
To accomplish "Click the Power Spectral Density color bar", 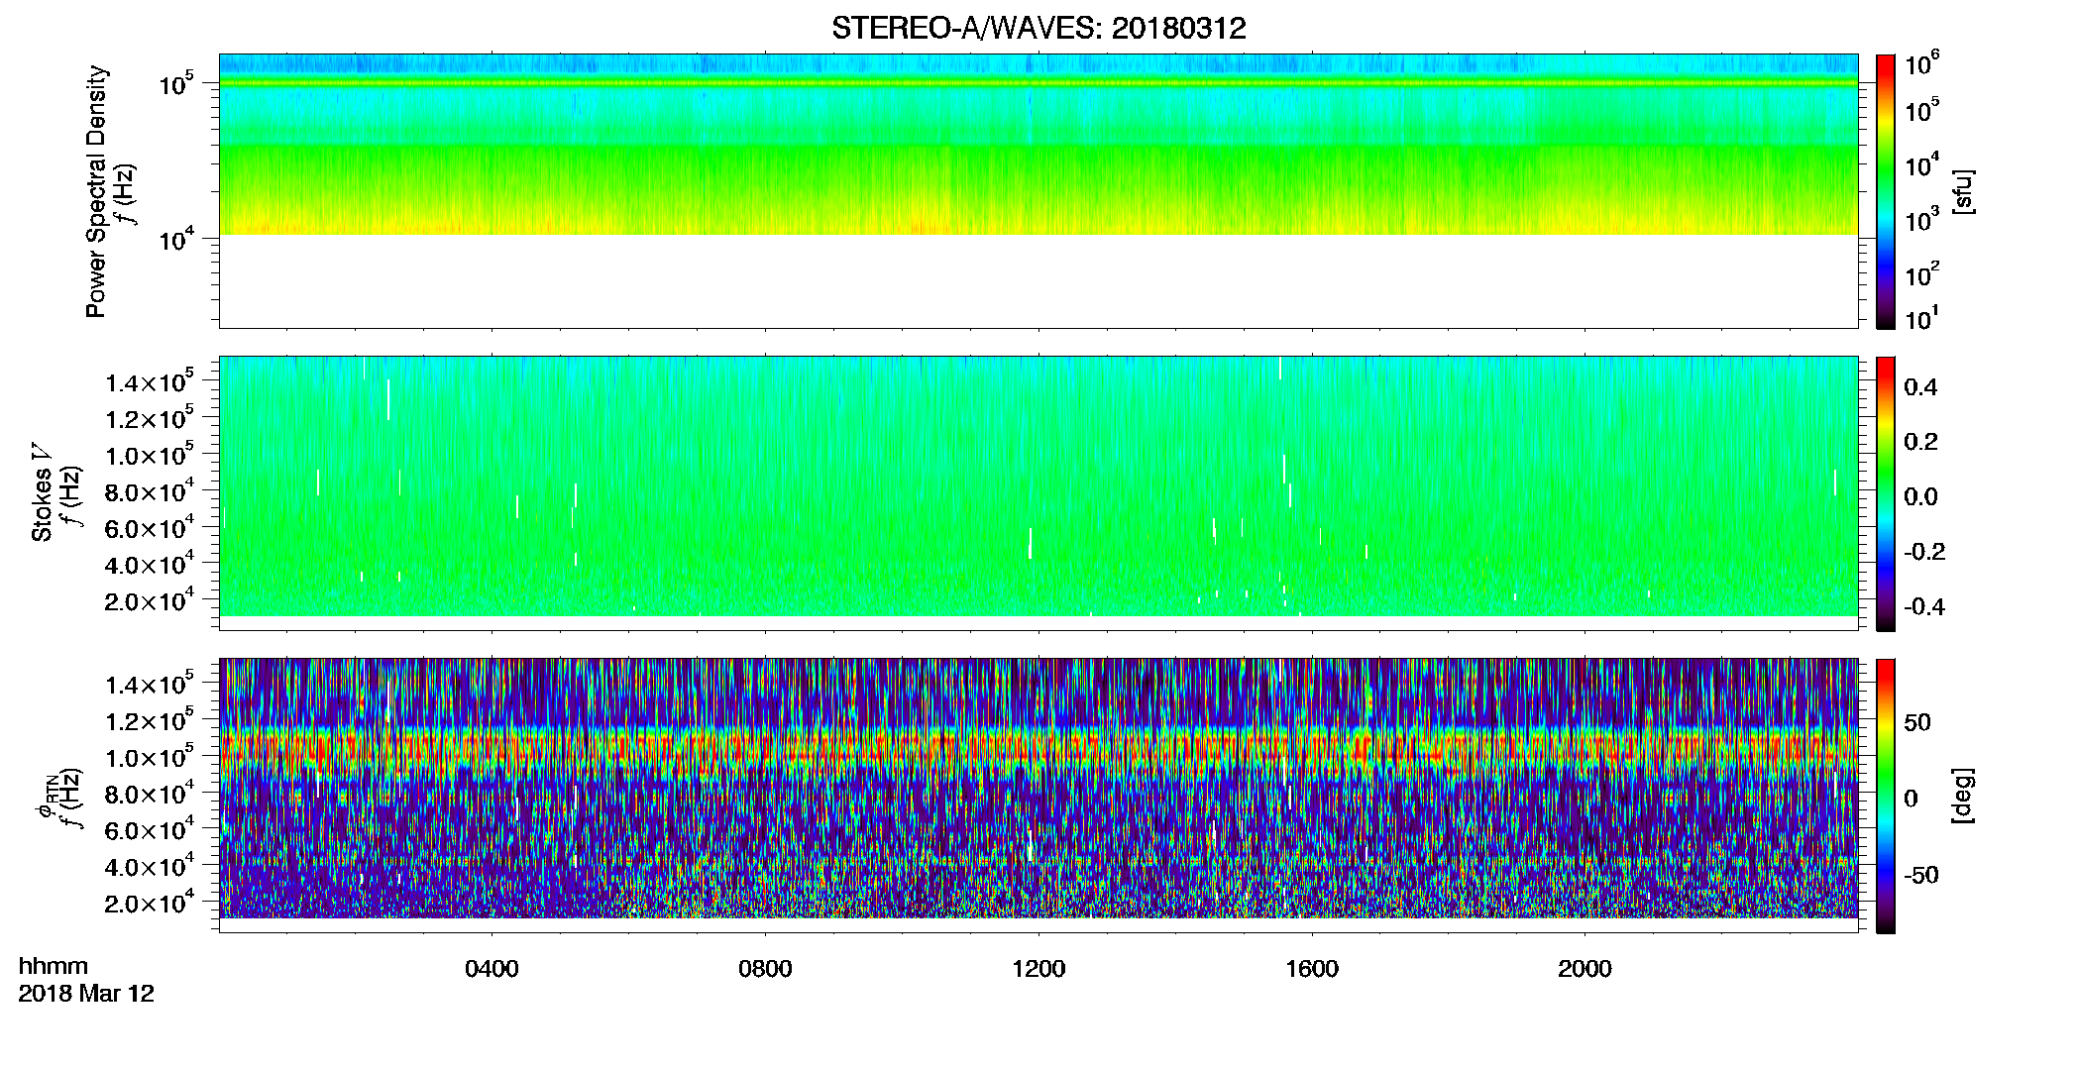I will 1886,191.
